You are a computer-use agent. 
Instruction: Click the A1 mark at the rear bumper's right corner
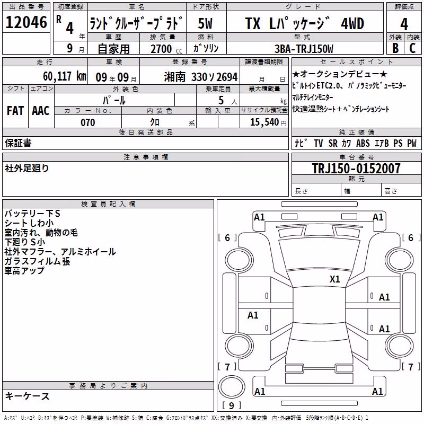(377, 391)
